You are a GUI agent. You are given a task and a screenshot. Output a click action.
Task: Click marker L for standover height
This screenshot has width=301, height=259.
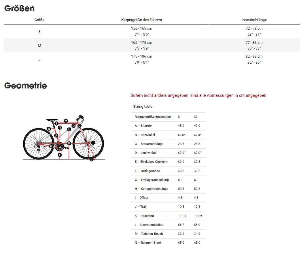(x=69, y=129)
